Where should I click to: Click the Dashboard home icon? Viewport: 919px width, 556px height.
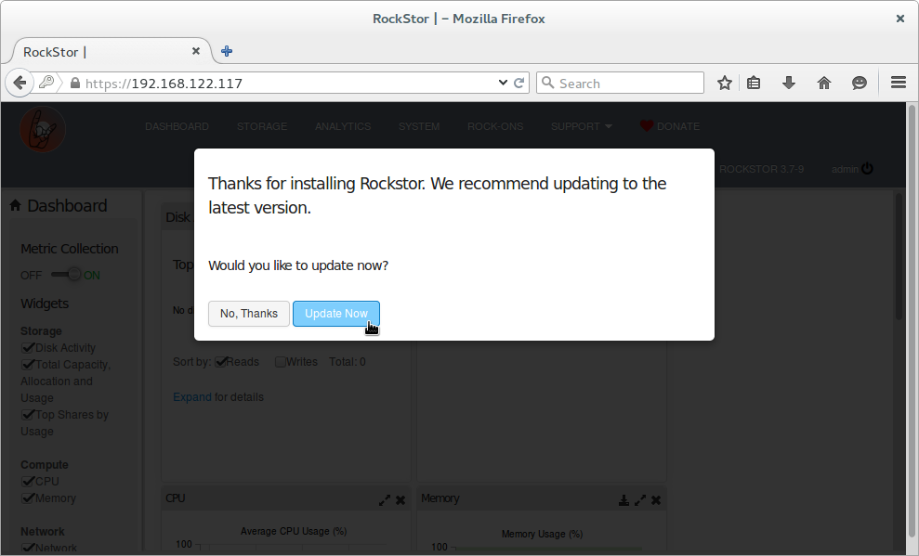click(15, 205)
